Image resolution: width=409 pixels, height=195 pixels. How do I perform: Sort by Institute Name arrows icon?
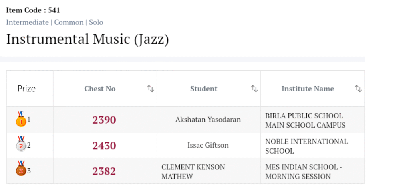358,89
